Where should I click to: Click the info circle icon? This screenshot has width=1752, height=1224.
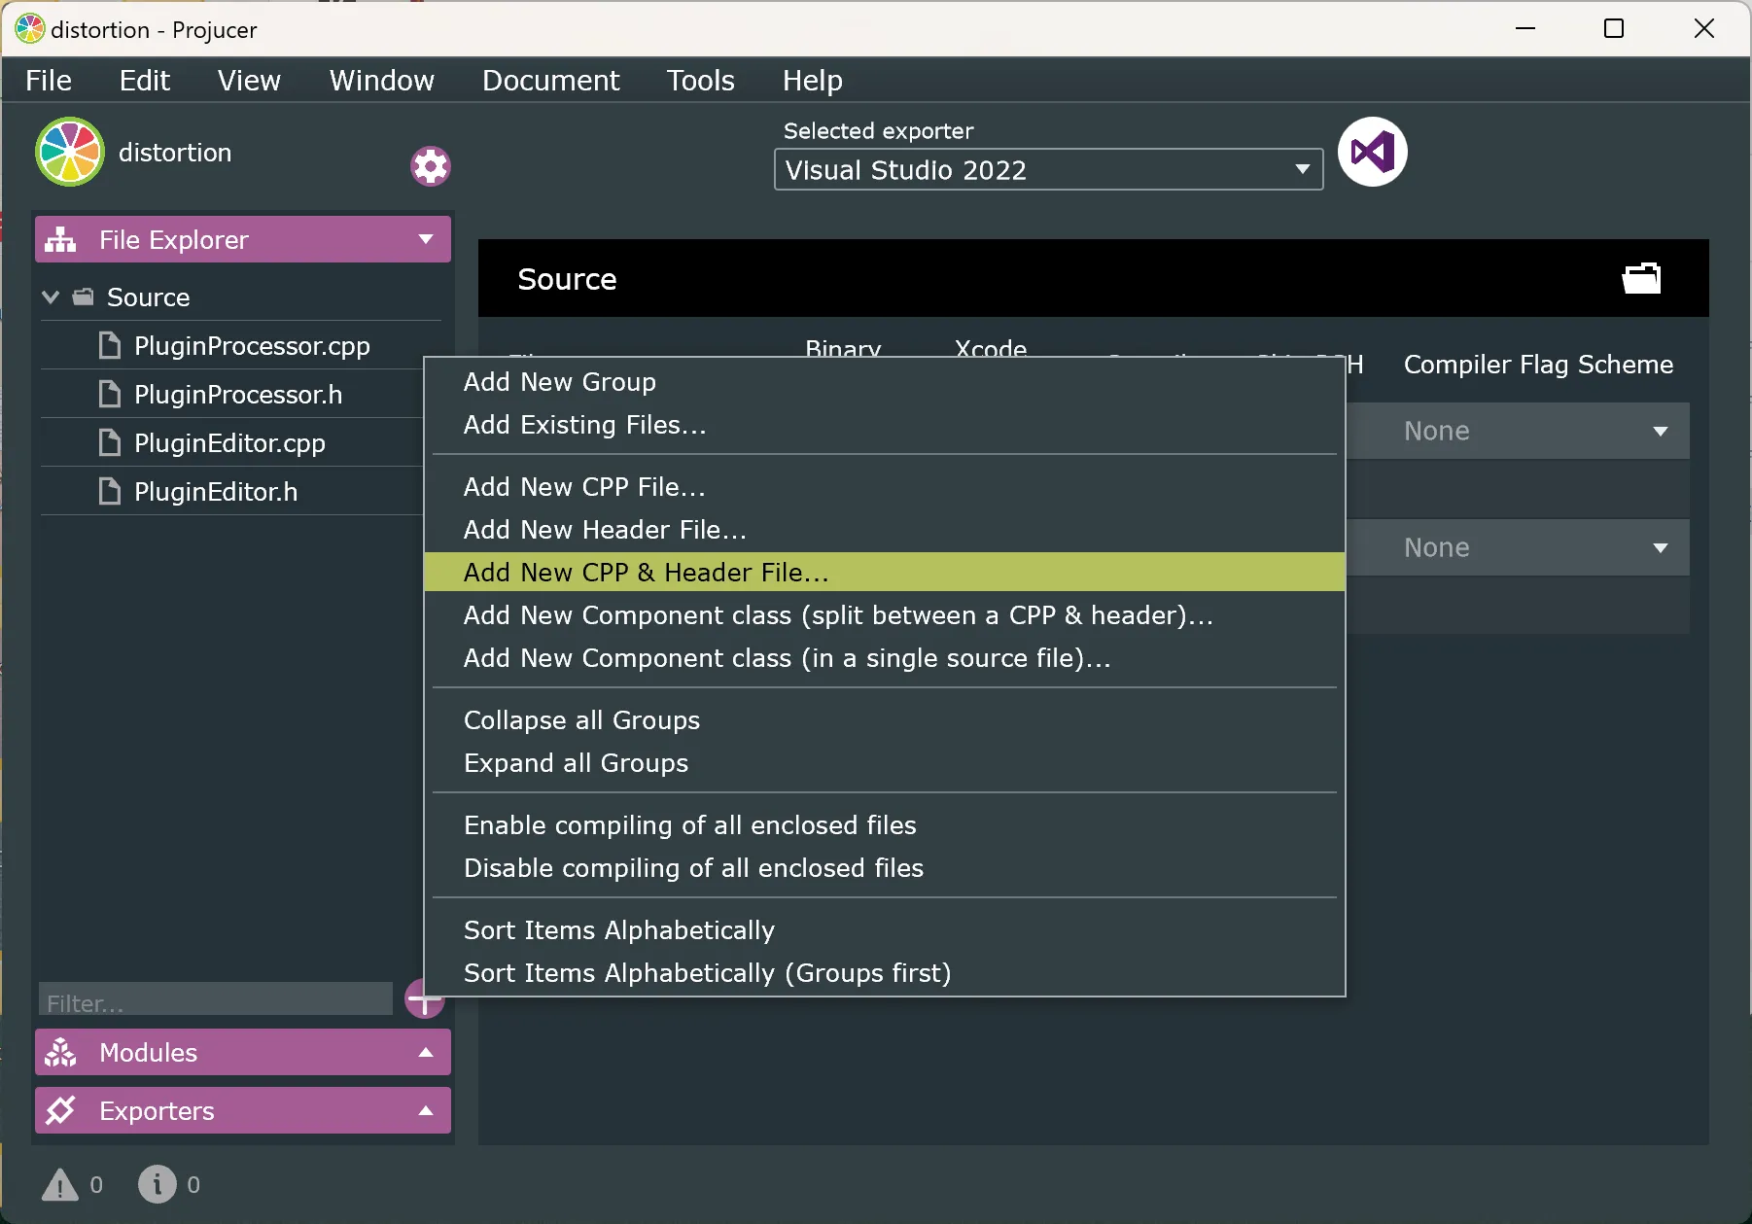coord(157,1184)
